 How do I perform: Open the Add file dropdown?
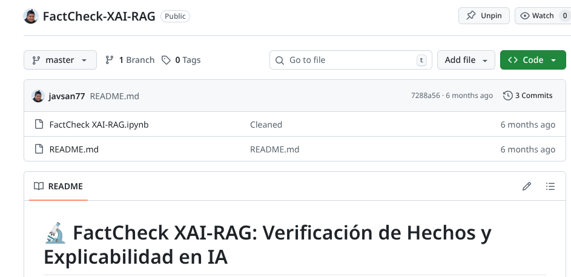466,60
